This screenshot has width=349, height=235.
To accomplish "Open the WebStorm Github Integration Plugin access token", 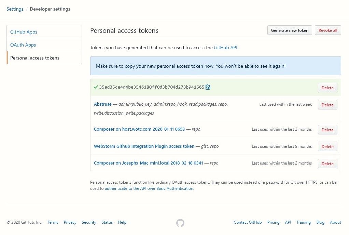I will coord(144,146).
